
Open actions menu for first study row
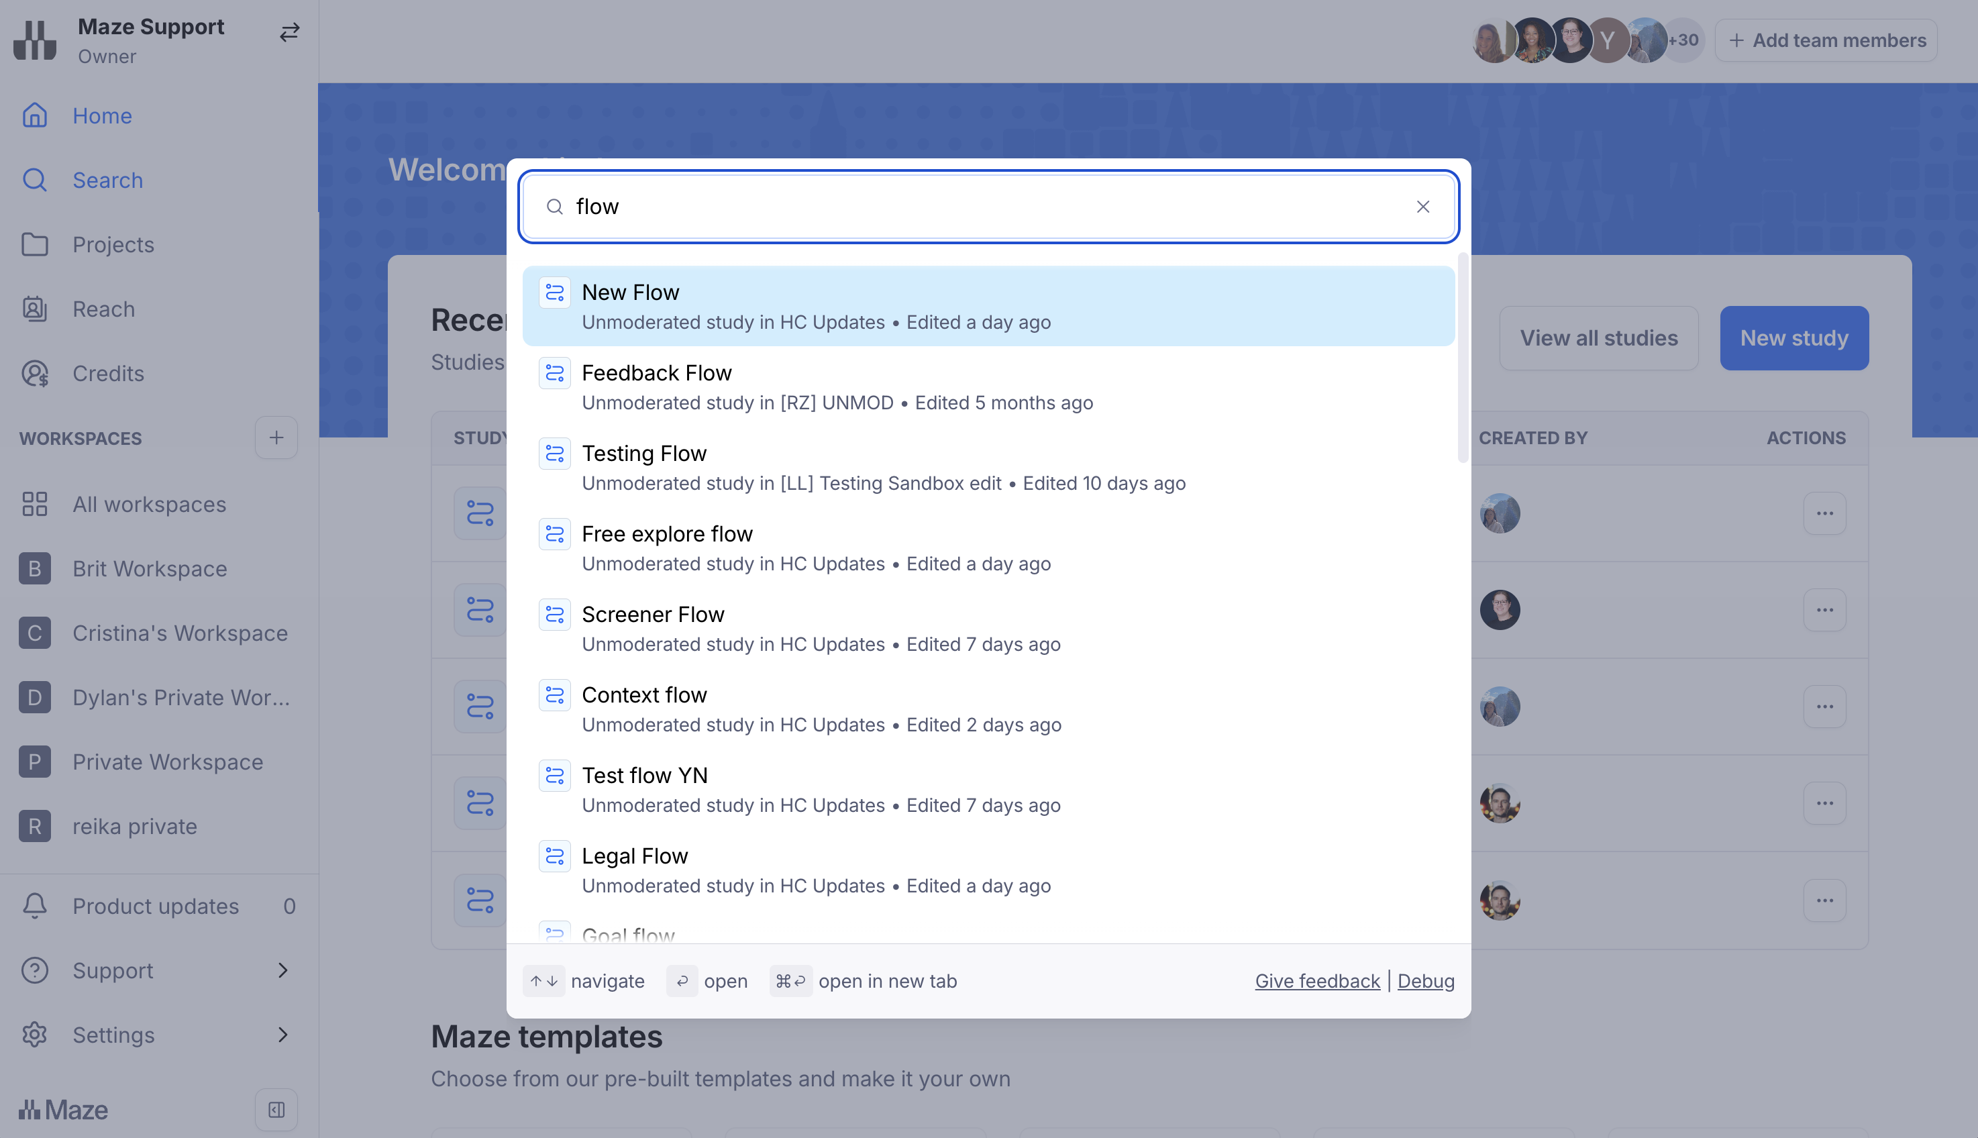point(1824,513)
